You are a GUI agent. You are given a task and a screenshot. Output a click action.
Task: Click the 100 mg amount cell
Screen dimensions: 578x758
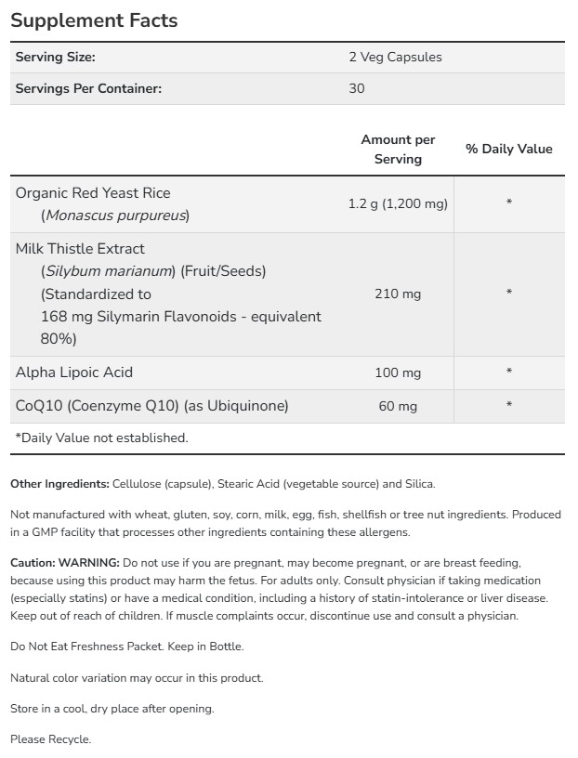pyautogui.click(x=398, y=372)
